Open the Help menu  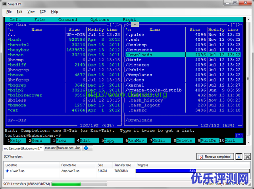(x=54, y=12)
